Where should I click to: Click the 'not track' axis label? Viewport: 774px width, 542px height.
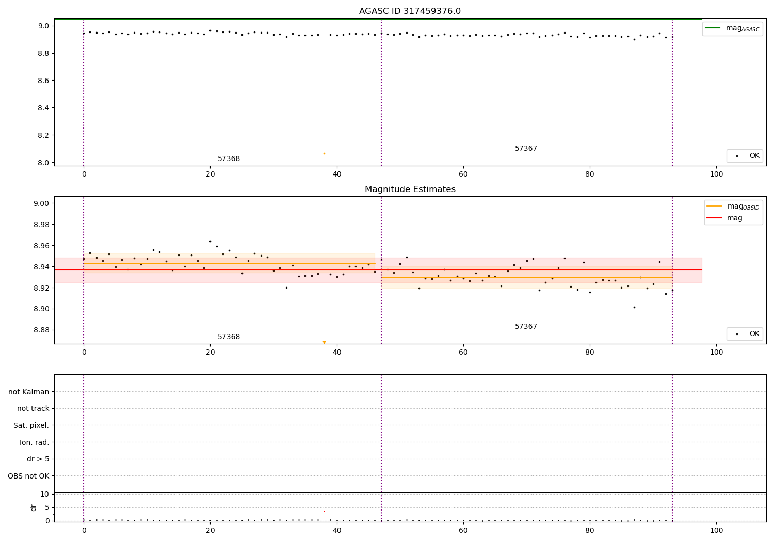(x=33, y=409)
